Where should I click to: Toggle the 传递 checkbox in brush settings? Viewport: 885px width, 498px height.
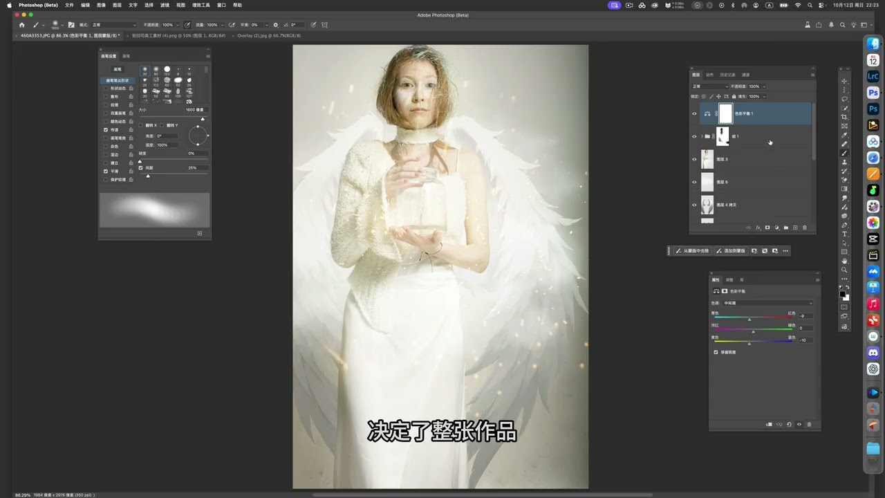pyautogui.click(x=105, y=130)
